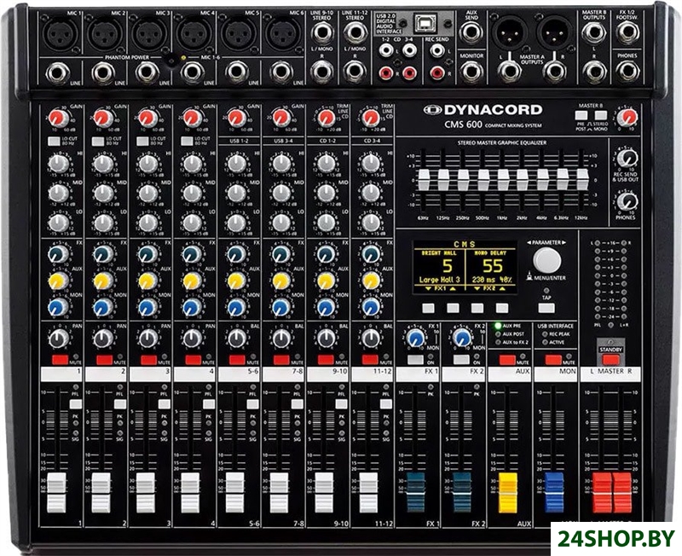Viewport: 682px width, 556px height.
Task: Click the channel 1 white fader
Action: (x=56, y=493)
